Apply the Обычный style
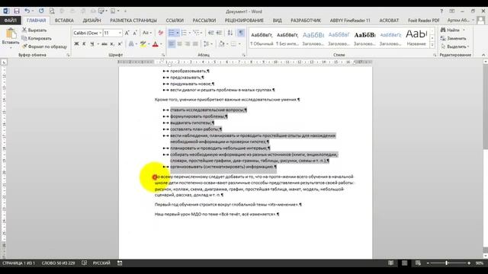 pos(262,38)
